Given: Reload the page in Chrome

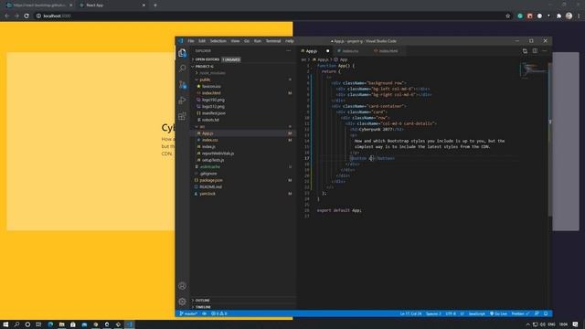Looking at the screenshot, I should click(x=27, y=16).
